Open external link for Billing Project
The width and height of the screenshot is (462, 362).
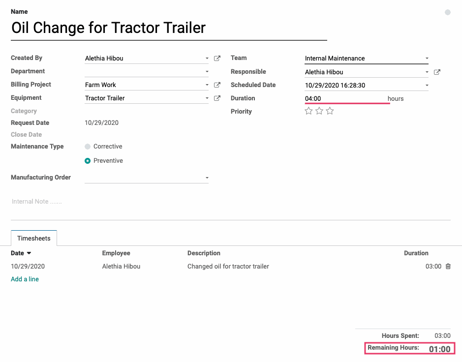pyautogui.click(x=217, y=85)
